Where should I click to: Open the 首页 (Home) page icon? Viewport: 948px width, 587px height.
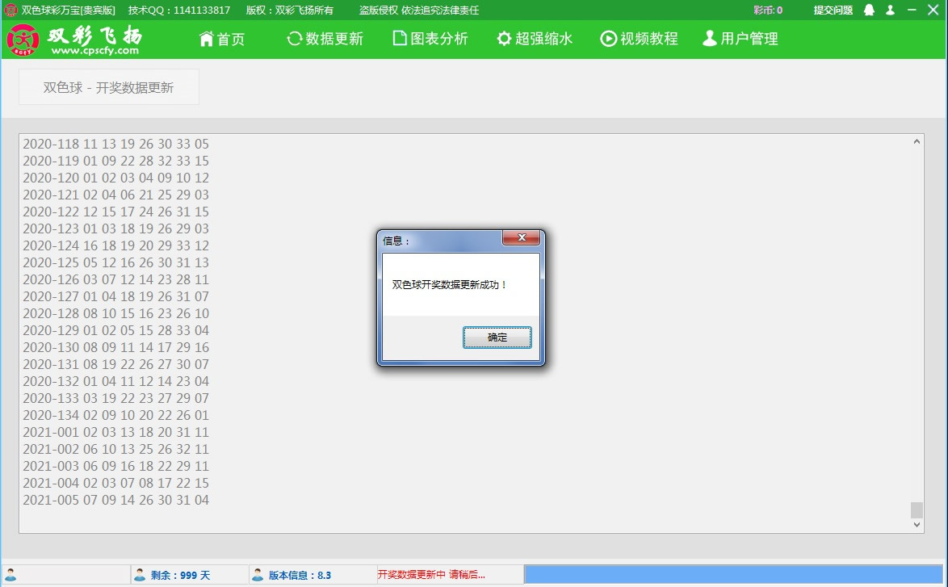tap(208, 38)
